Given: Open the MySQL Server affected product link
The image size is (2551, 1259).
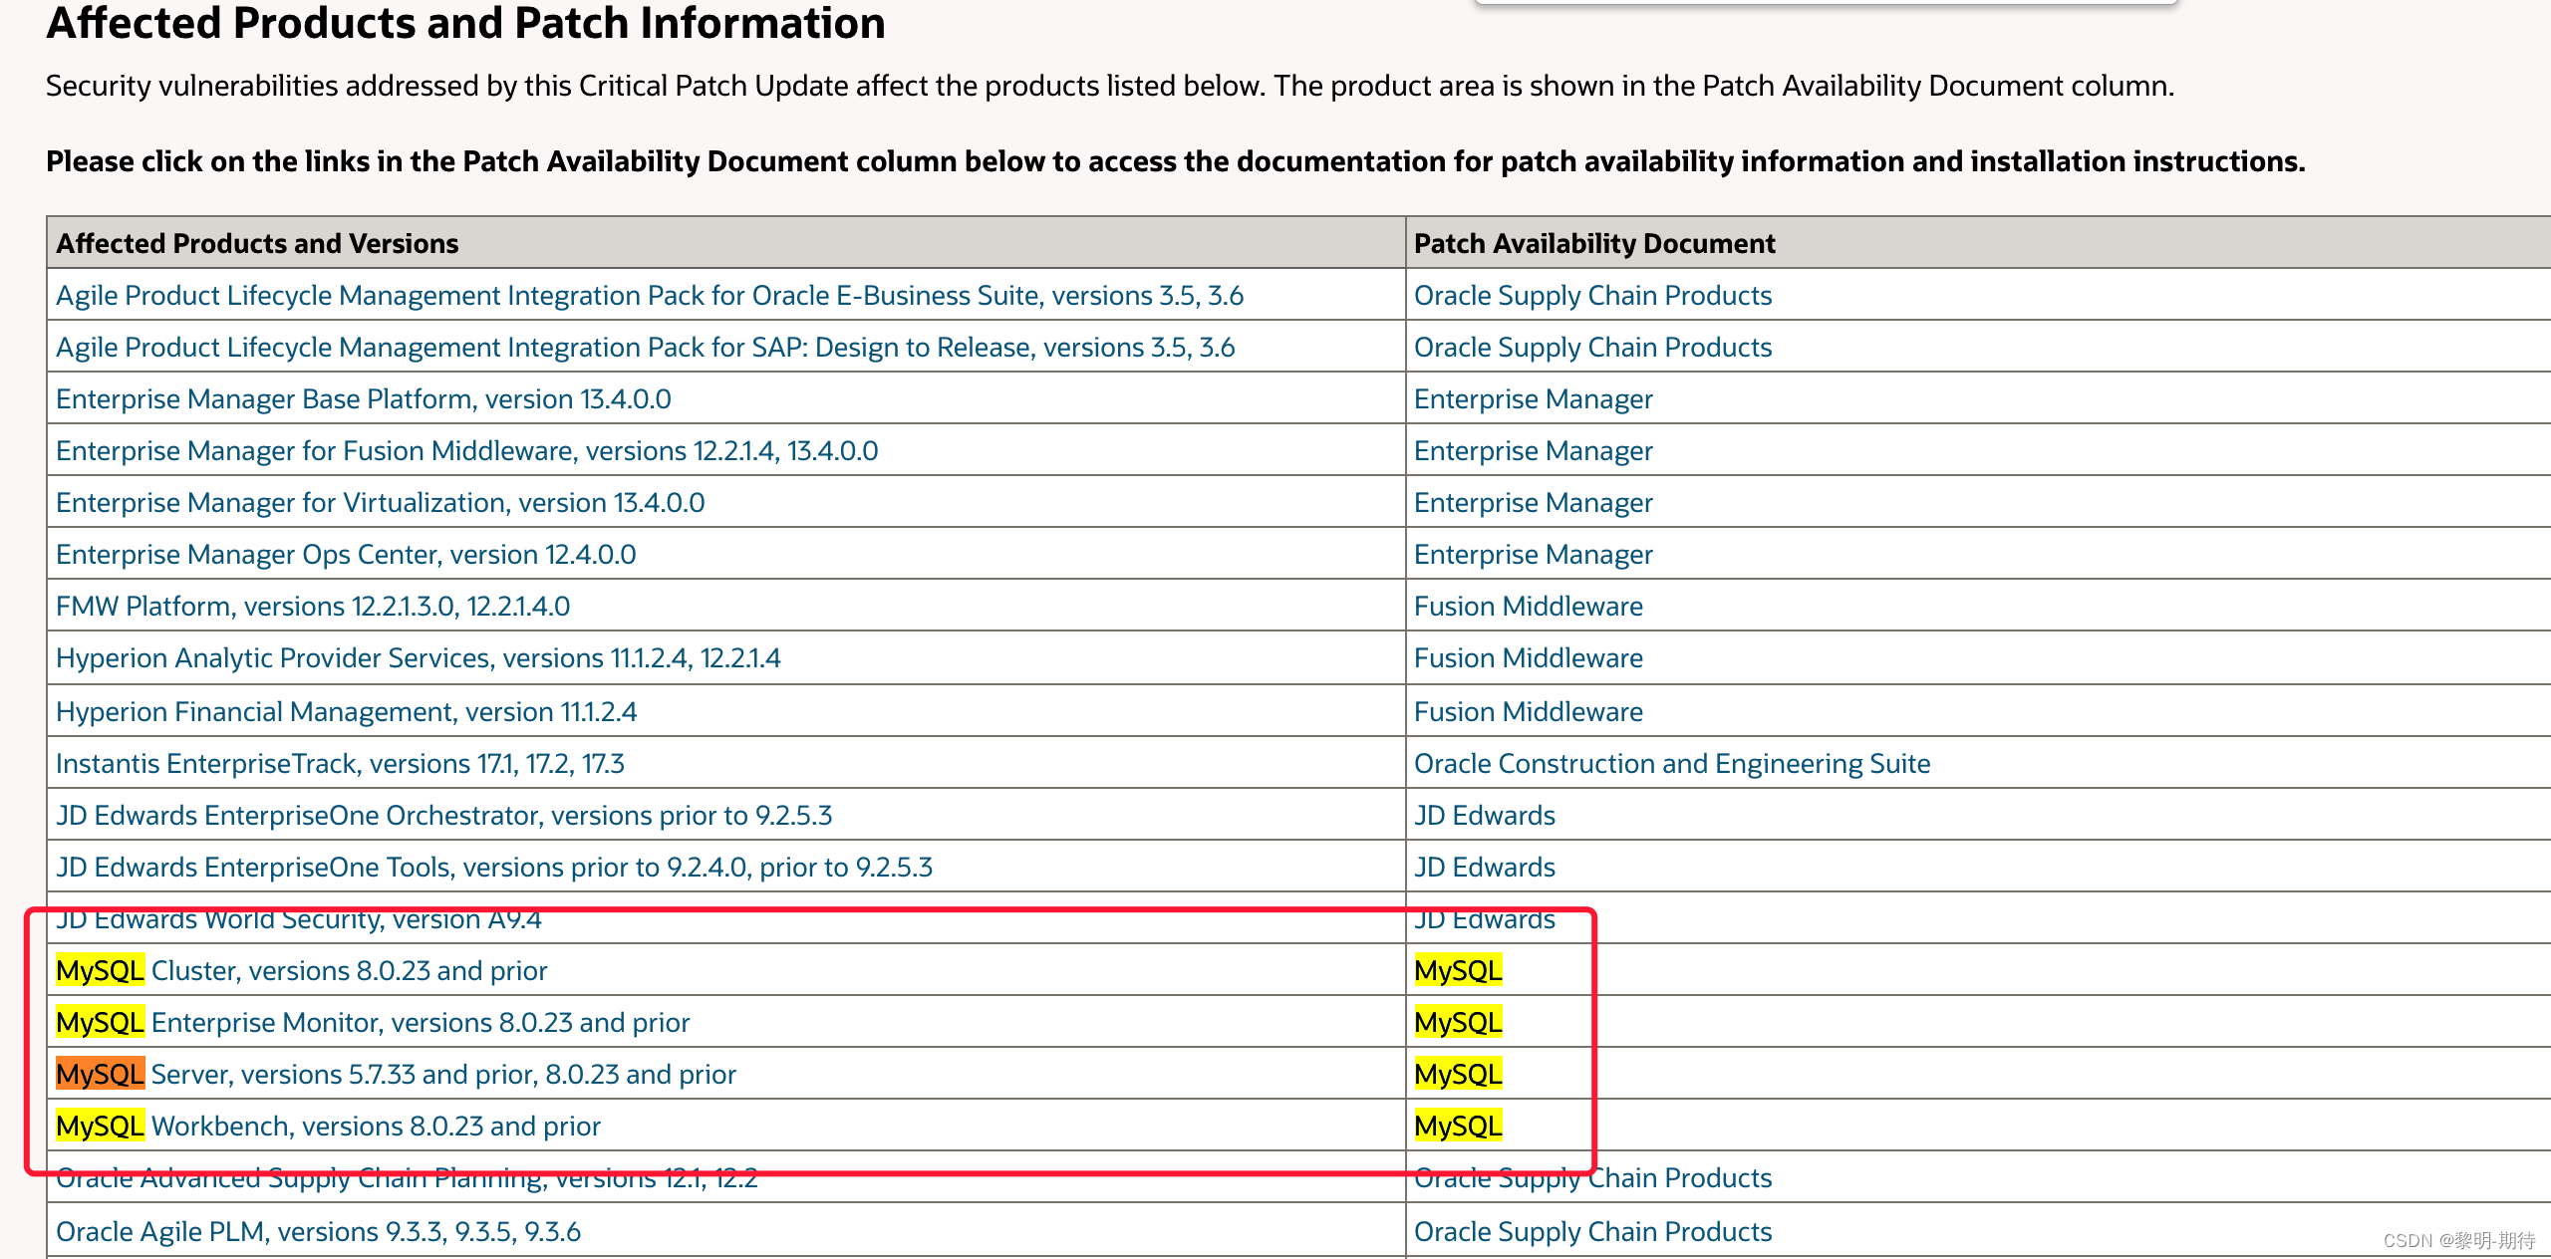Looking at the screenshot, I should click(x=395, y=1074).
